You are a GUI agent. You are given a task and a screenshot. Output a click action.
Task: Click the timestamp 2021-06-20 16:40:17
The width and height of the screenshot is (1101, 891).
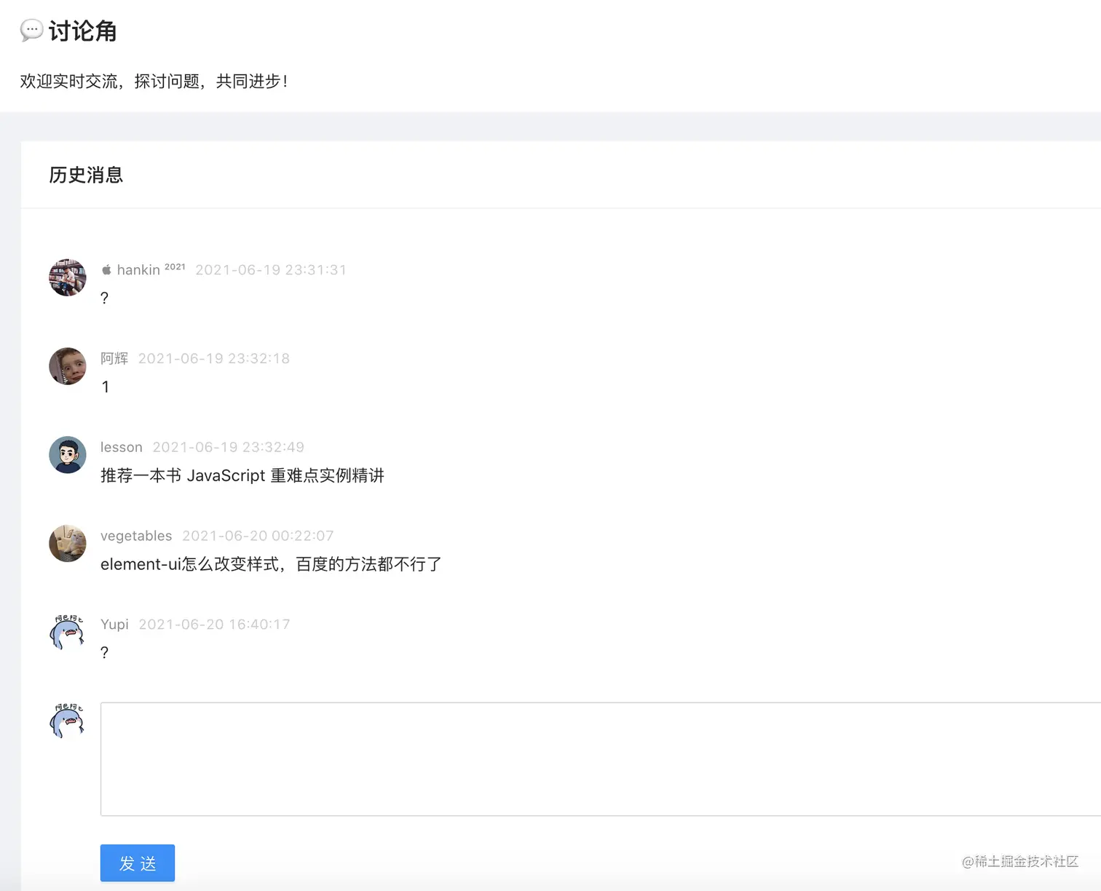pyautogui.click(x=214, y=624)
